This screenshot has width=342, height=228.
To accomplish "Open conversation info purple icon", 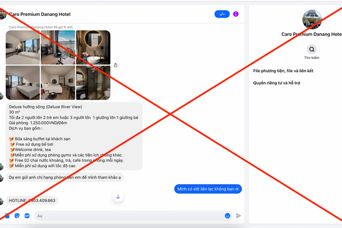I will (236, 14).
